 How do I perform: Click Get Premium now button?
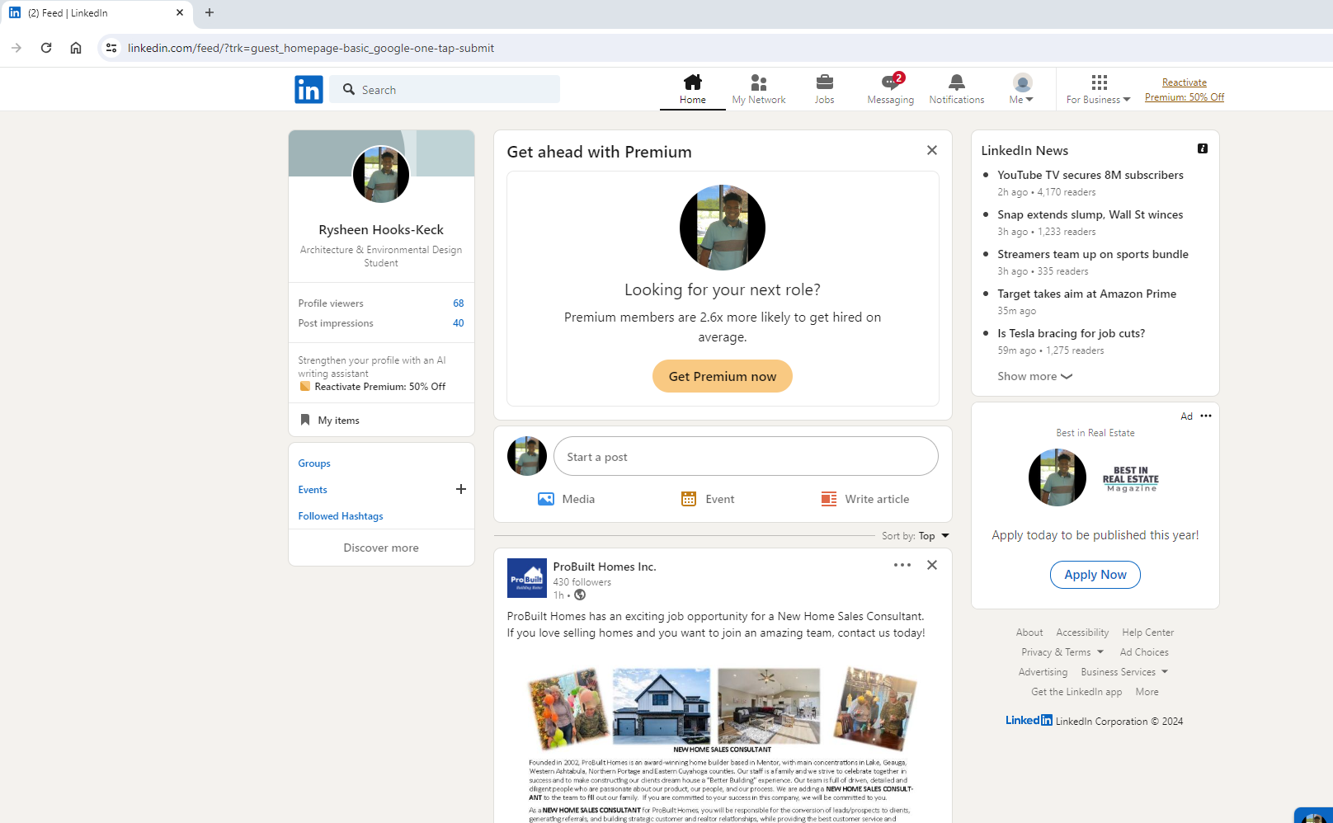coord(723,376)
